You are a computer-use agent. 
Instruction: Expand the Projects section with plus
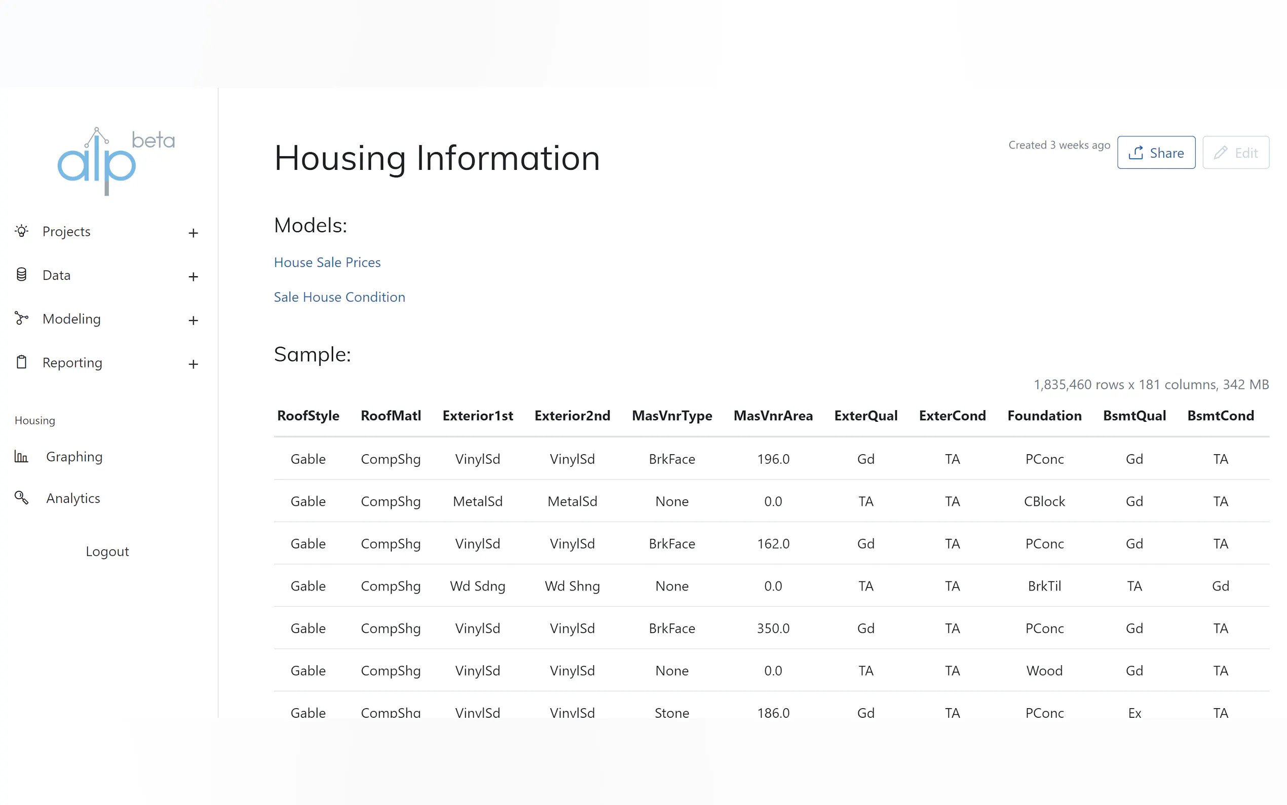(193, 233)
